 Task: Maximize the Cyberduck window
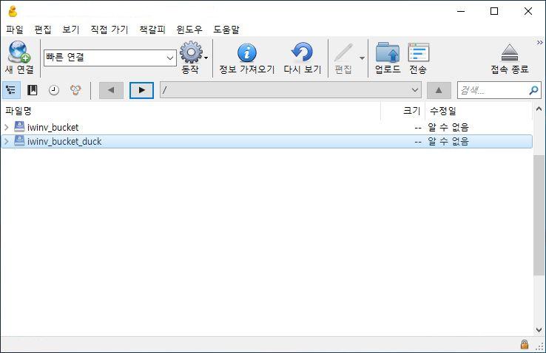tap(494, 11)
